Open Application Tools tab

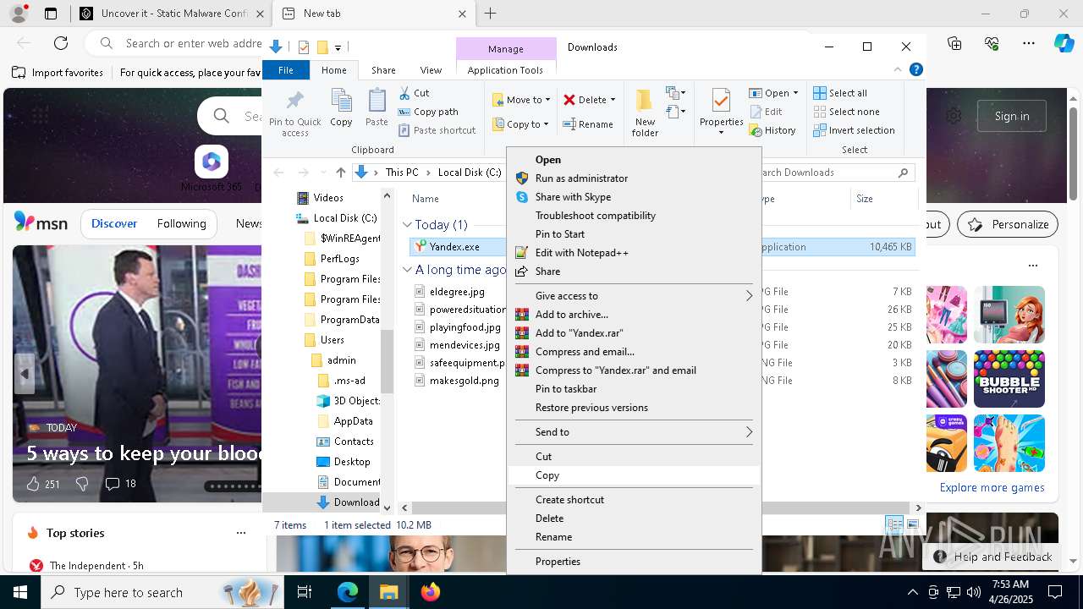(505, 70)
